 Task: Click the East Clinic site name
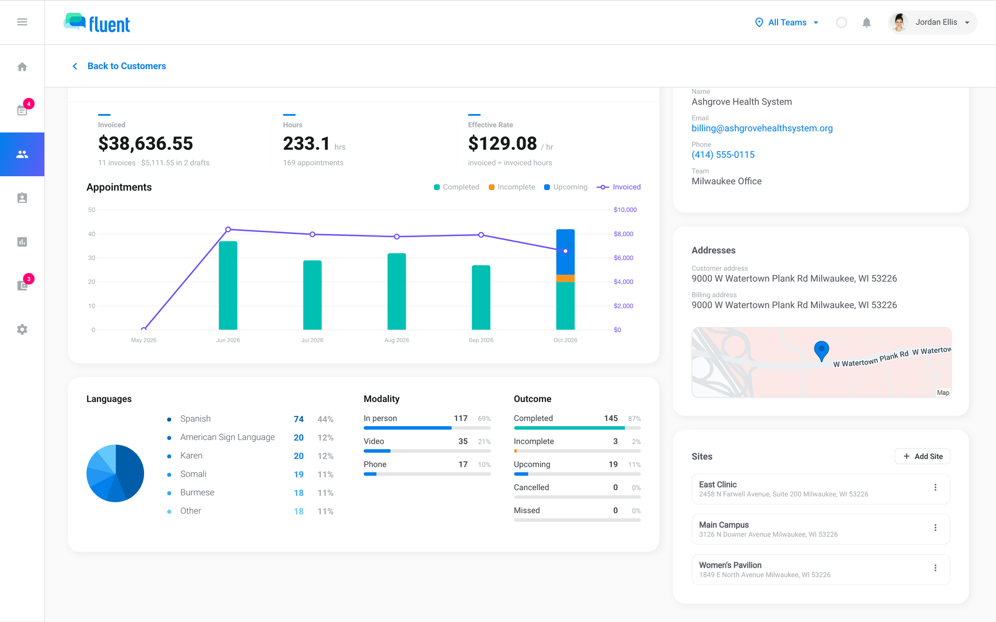click(x=718, y=485)
